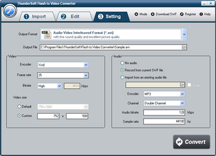Open the Help menu
This screenshot has width=216, height=156.
(x=205, y=14)
